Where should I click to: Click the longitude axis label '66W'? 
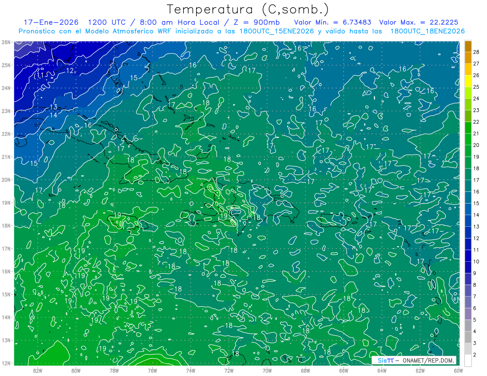pyautogui.click(x=343, y=371)
